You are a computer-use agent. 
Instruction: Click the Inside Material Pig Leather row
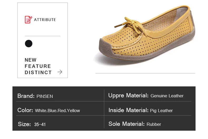pyautogui.click(x=148, y=110)
